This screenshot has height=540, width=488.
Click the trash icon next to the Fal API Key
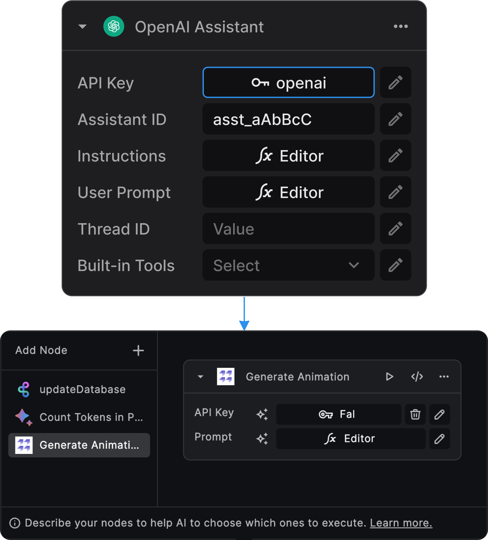point(415,414)
